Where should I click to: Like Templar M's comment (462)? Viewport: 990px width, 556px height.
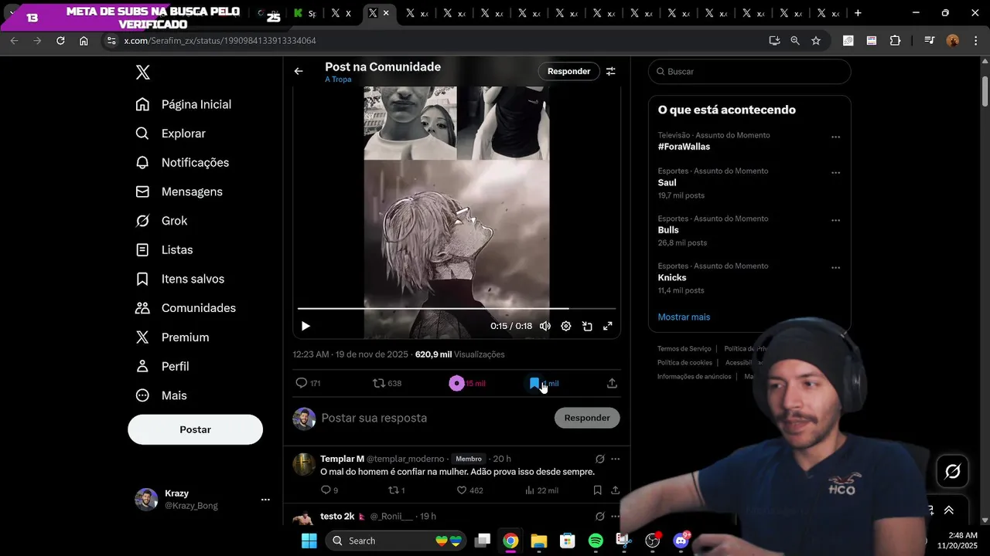(469, 490)
